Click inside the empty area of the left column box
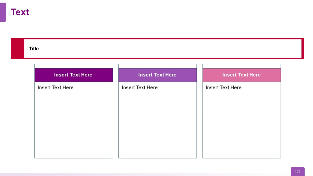The height and width of the screenshot is (176, 313). 74,124
